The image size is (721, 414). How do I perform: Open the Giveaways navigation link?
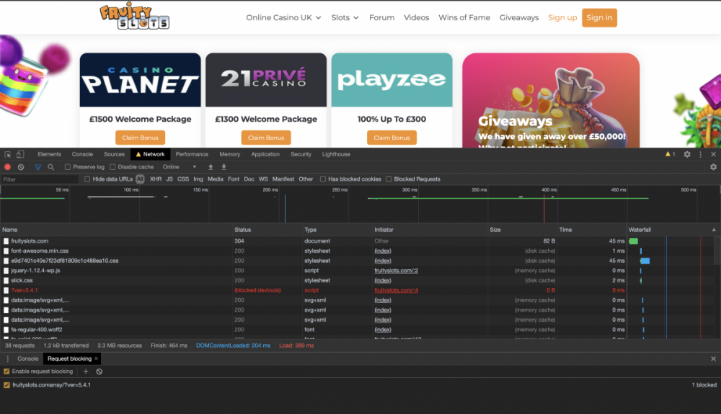point(519,17)
